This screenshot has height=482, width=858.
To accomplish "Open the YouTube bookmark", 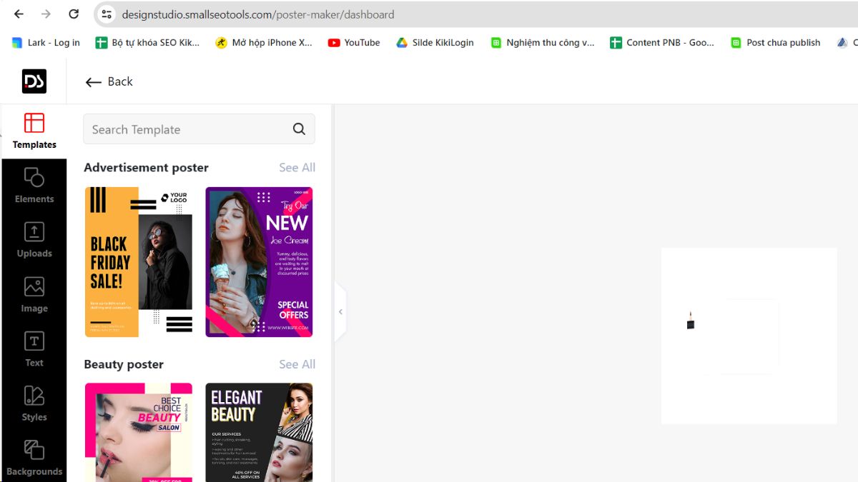I will pyautogui.click(x=354, y=43).
